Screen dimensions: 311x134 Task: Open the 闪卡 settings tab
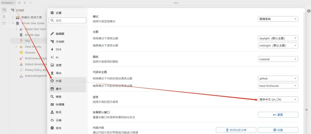click(67, 49)
